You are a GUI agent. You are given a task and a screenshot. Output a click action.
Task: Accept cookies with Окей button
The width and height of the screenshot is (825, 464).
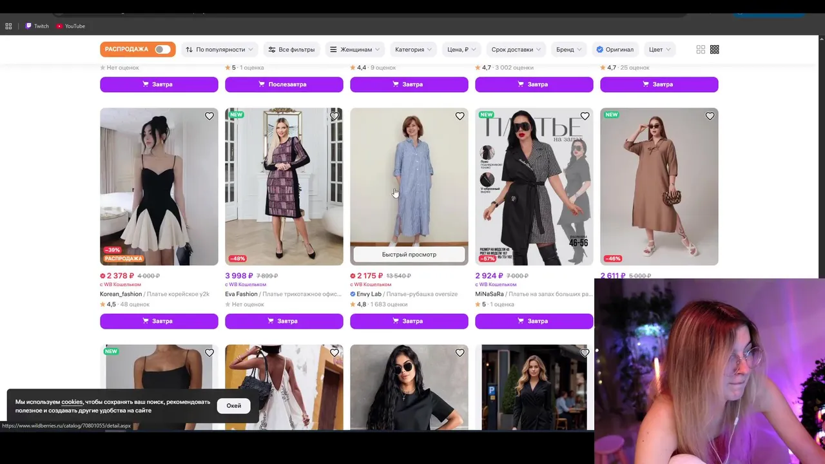pos(234,406)
